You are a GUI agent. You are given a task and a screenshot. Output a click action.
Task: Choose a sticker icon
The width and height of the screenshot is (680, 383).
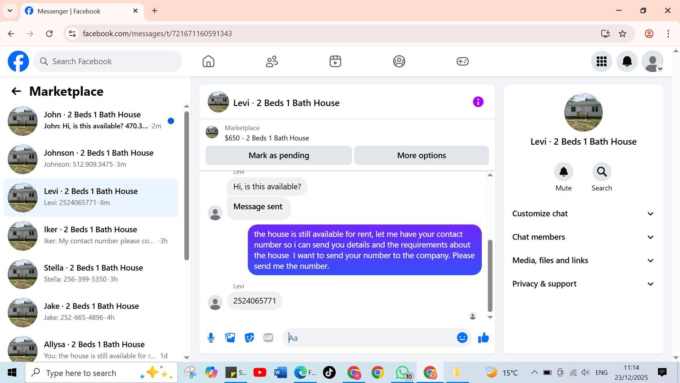(x=250, y=338)
